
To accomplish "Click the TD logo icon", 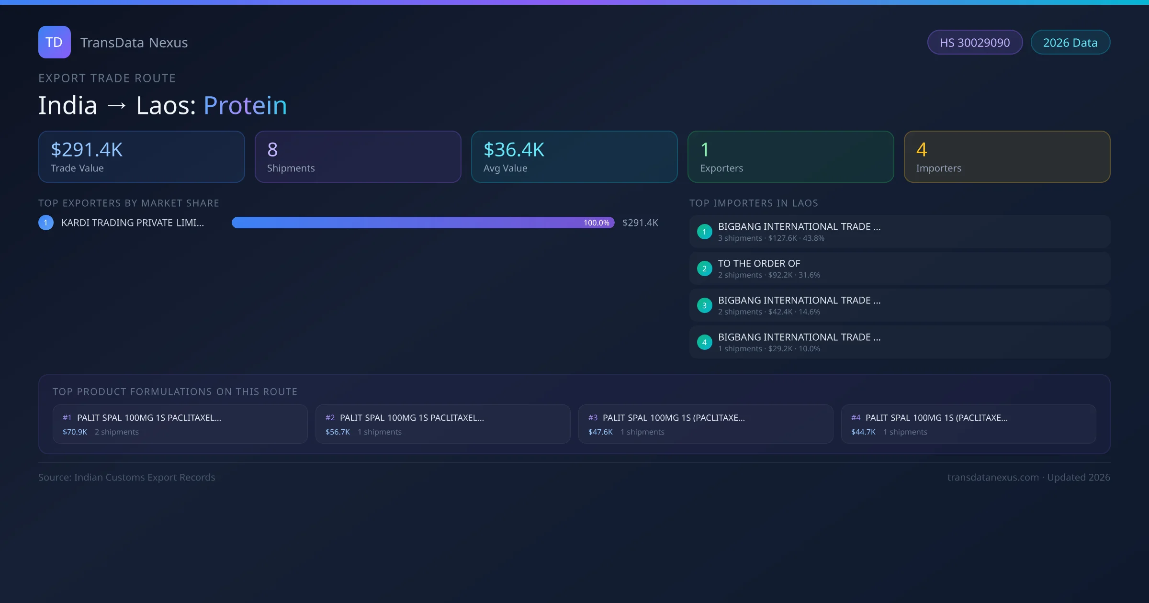I will [54, 42].
